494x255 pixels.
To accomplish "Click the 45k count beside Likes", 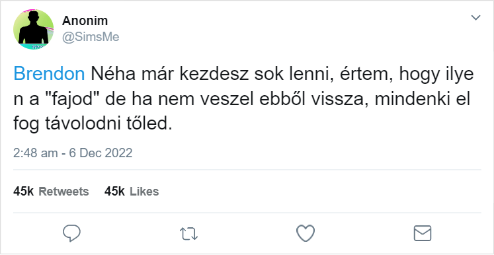I will (x=114, y=192).
